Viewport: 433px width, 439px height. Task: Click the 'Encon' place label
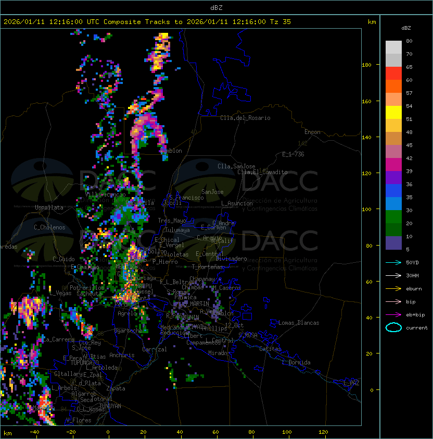click(312, 132)
